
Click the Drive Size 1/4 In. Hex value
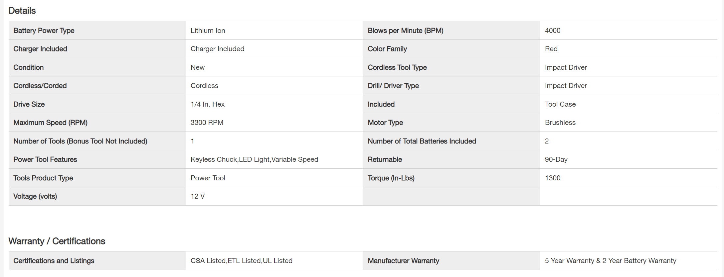pos(207,104)
